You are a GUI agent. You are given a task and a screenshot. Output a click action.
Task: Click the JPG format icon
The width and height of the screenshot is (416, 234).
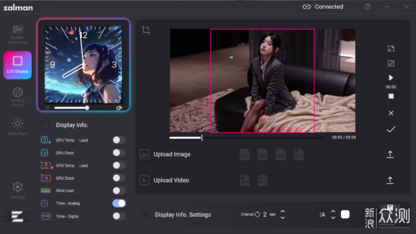click(244, 154)
